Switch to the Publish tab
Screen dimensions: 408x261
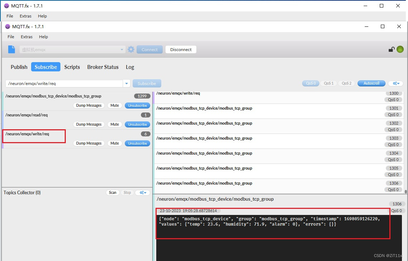tap(19, 67)
